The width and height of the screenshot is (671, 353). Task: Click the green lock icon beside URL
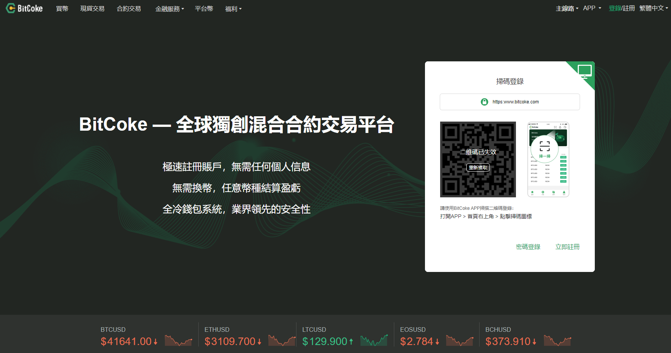484,102
